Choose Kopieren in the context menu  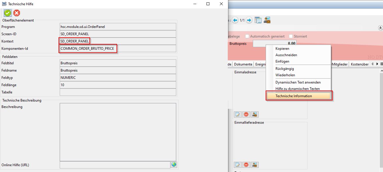pos(282,48)
